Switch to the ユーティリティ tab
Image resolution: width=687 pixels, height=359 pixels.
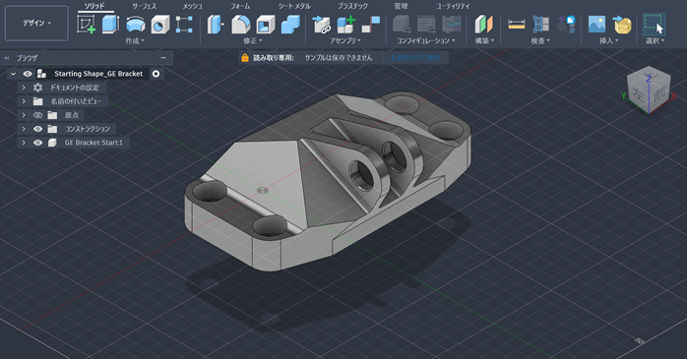coord(453,6)
